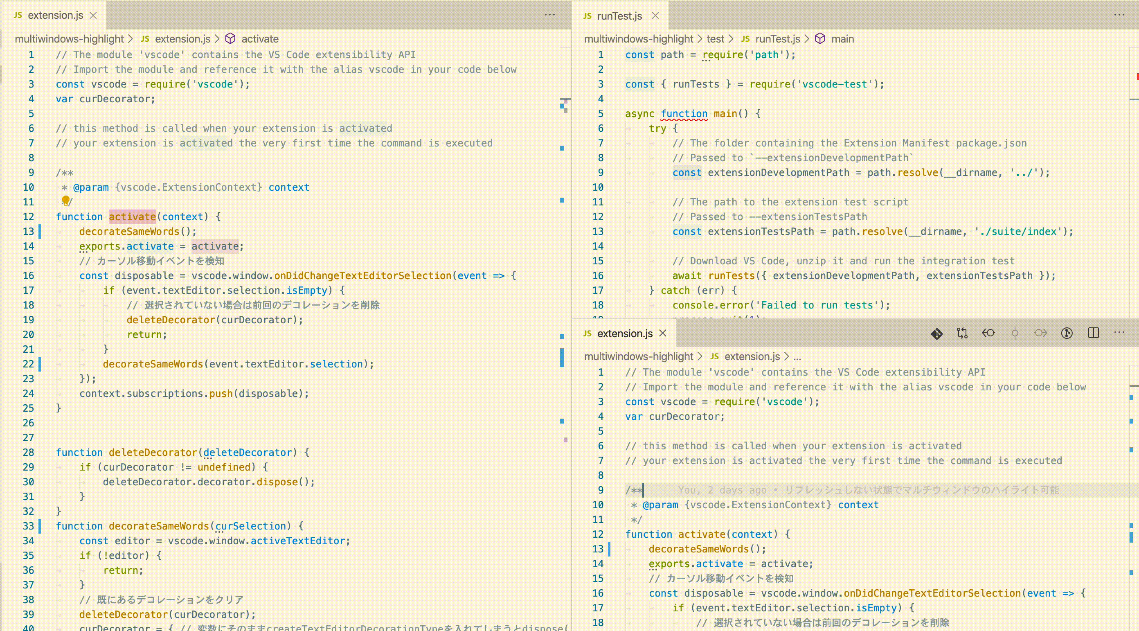
Task: Split the bottom-right editor with split icon
Action: (1093, 334)
